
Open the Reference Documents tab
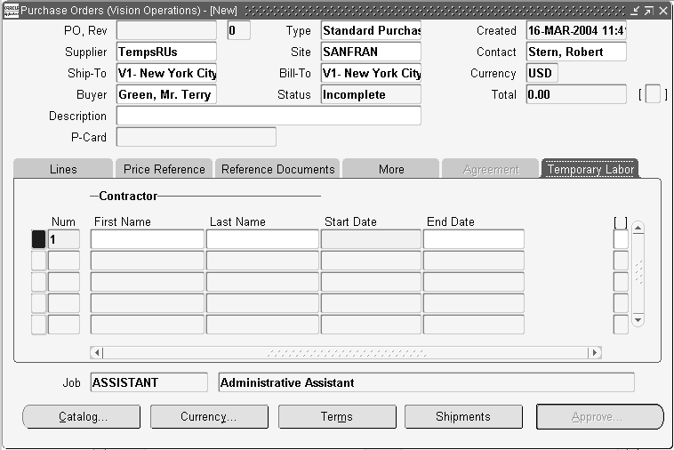(x=277, y=169)
